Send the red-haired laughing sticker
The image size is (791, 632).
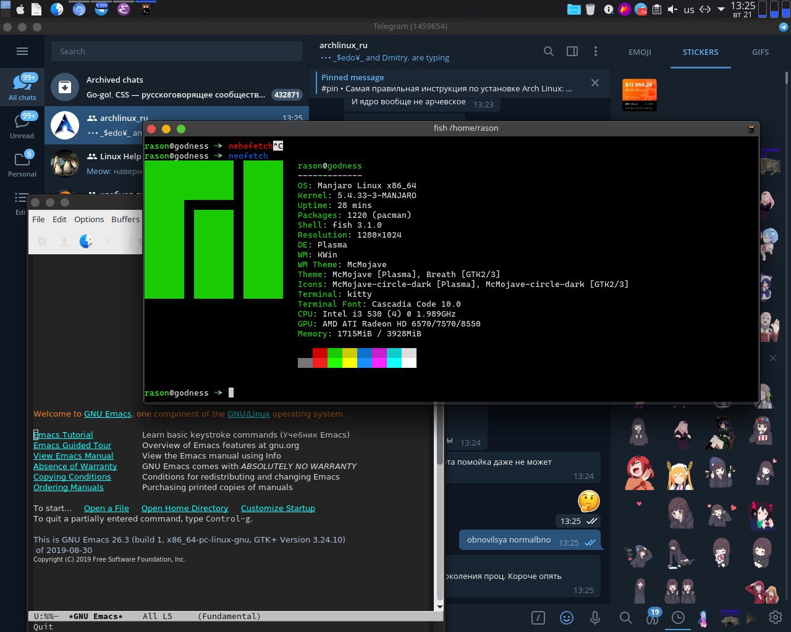click(x=639, y=473)
